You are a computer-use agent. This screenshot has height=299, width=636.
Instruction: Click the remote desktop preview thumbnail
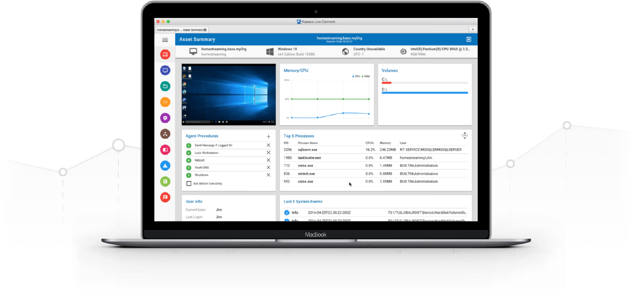(229, 94)
